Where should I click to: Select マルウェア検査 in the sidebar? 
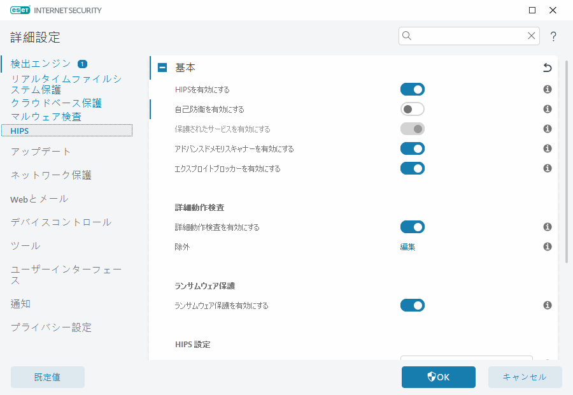point(46,117)
